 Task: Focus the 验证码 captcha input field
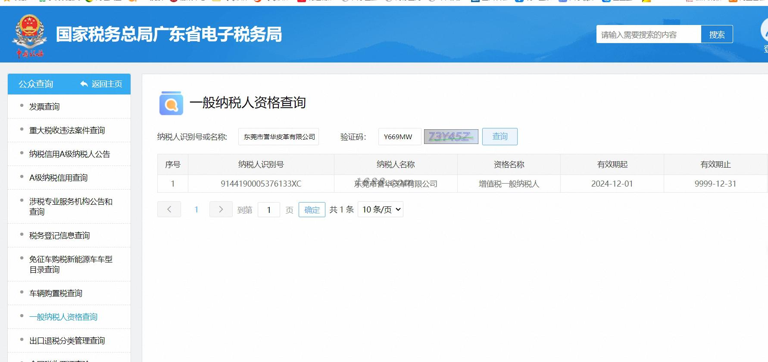coord(400,137)
